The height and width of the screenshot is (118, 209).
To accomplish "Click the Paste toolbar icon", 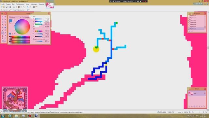I will click(19, 7).
